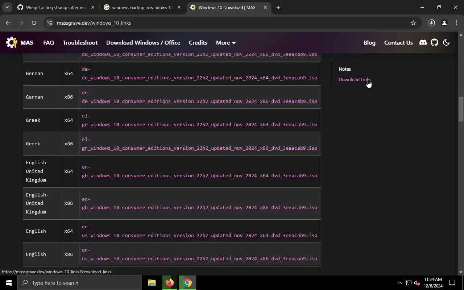
Task: Click Greek language cell in x64 row
Action: pyautogui.click(x=42, y=120)
